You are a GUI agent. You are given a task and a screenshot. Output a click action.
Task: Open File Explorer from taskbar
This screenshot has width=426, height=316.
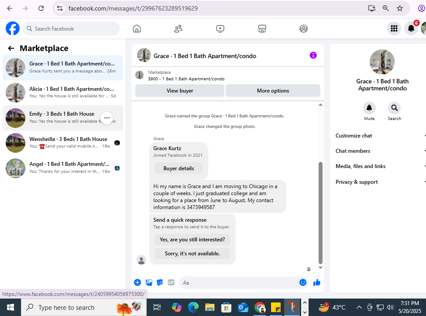click(x=210, y=307)
